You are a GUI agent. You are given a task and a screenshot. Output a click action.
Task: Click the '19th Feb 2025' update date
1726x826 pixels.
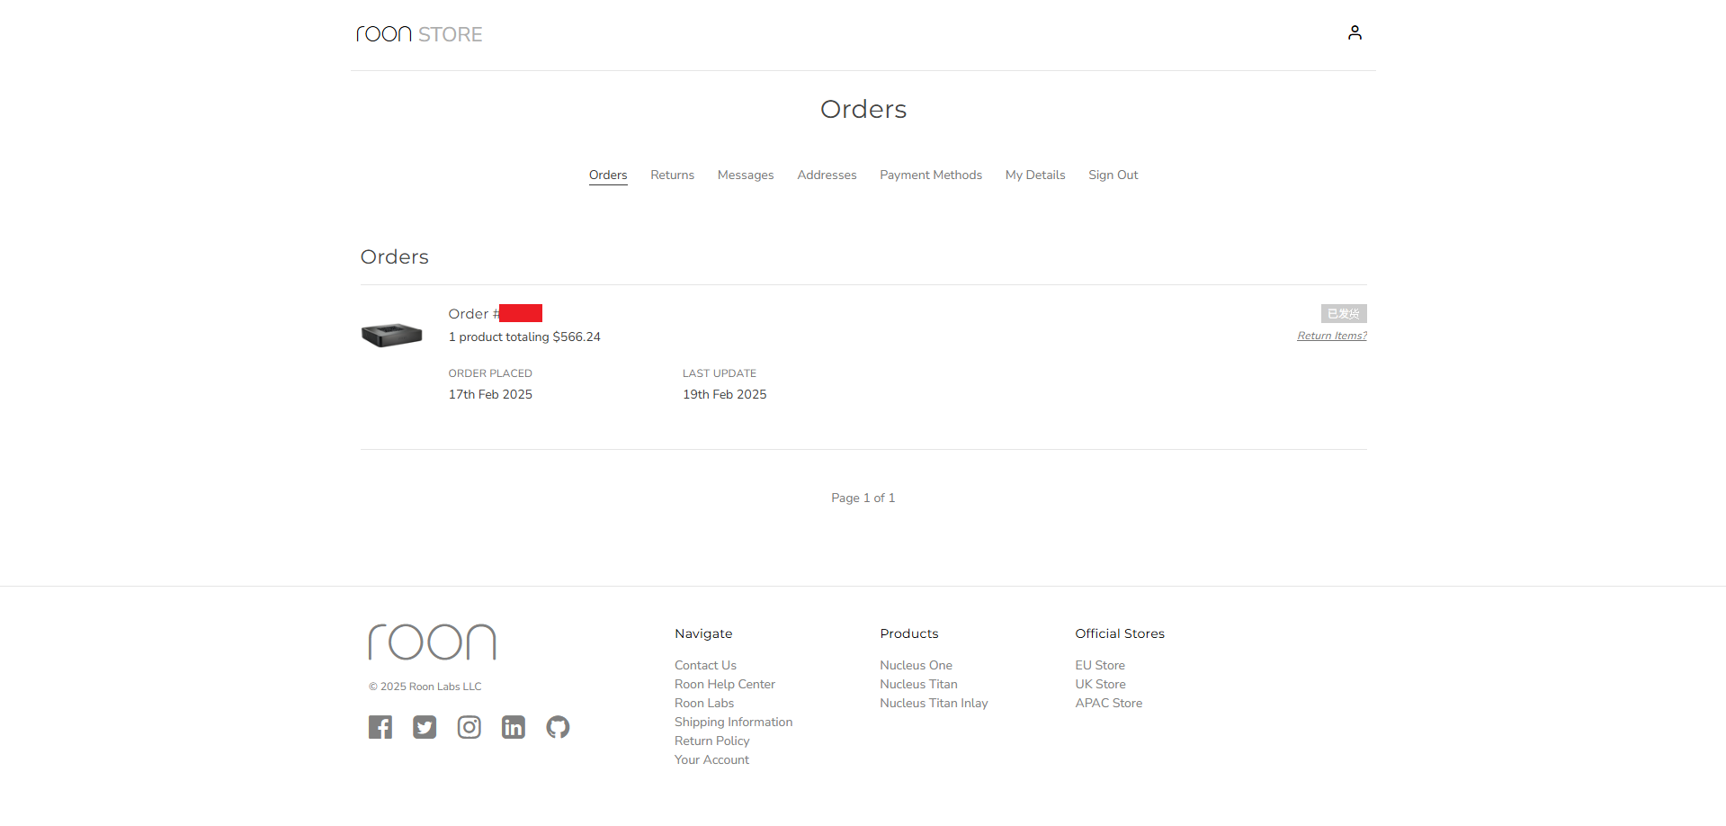pyautogui.click(x=725, y=394)
